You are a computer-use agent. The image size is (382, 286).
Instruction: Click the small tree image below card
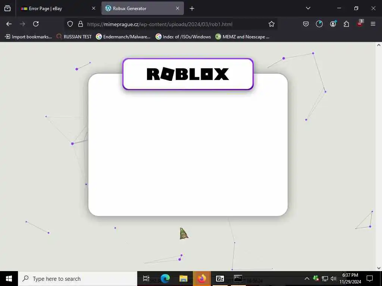[x=184, y=234]
